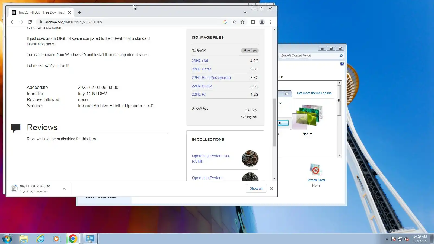This screenshot has height=244, width=434.
Task: Open Windows Media Player from taskbar
Action: tap(57, 239)
